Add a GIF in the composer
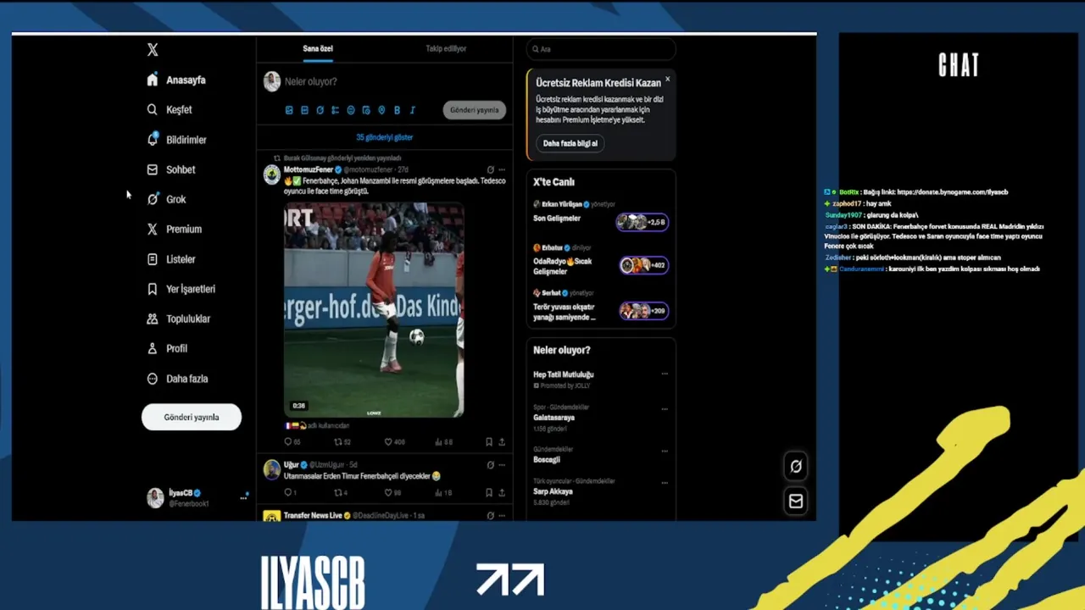Viewport: 1085px width, 610px height. point(304,110)
